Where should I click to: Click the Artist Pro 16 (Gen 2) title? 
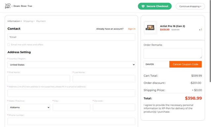[x=172, y=26]
